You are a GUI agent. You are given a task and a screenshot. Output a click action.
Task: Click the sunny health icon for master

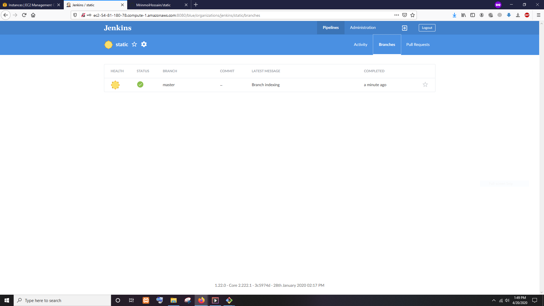(x=115, y=85)
